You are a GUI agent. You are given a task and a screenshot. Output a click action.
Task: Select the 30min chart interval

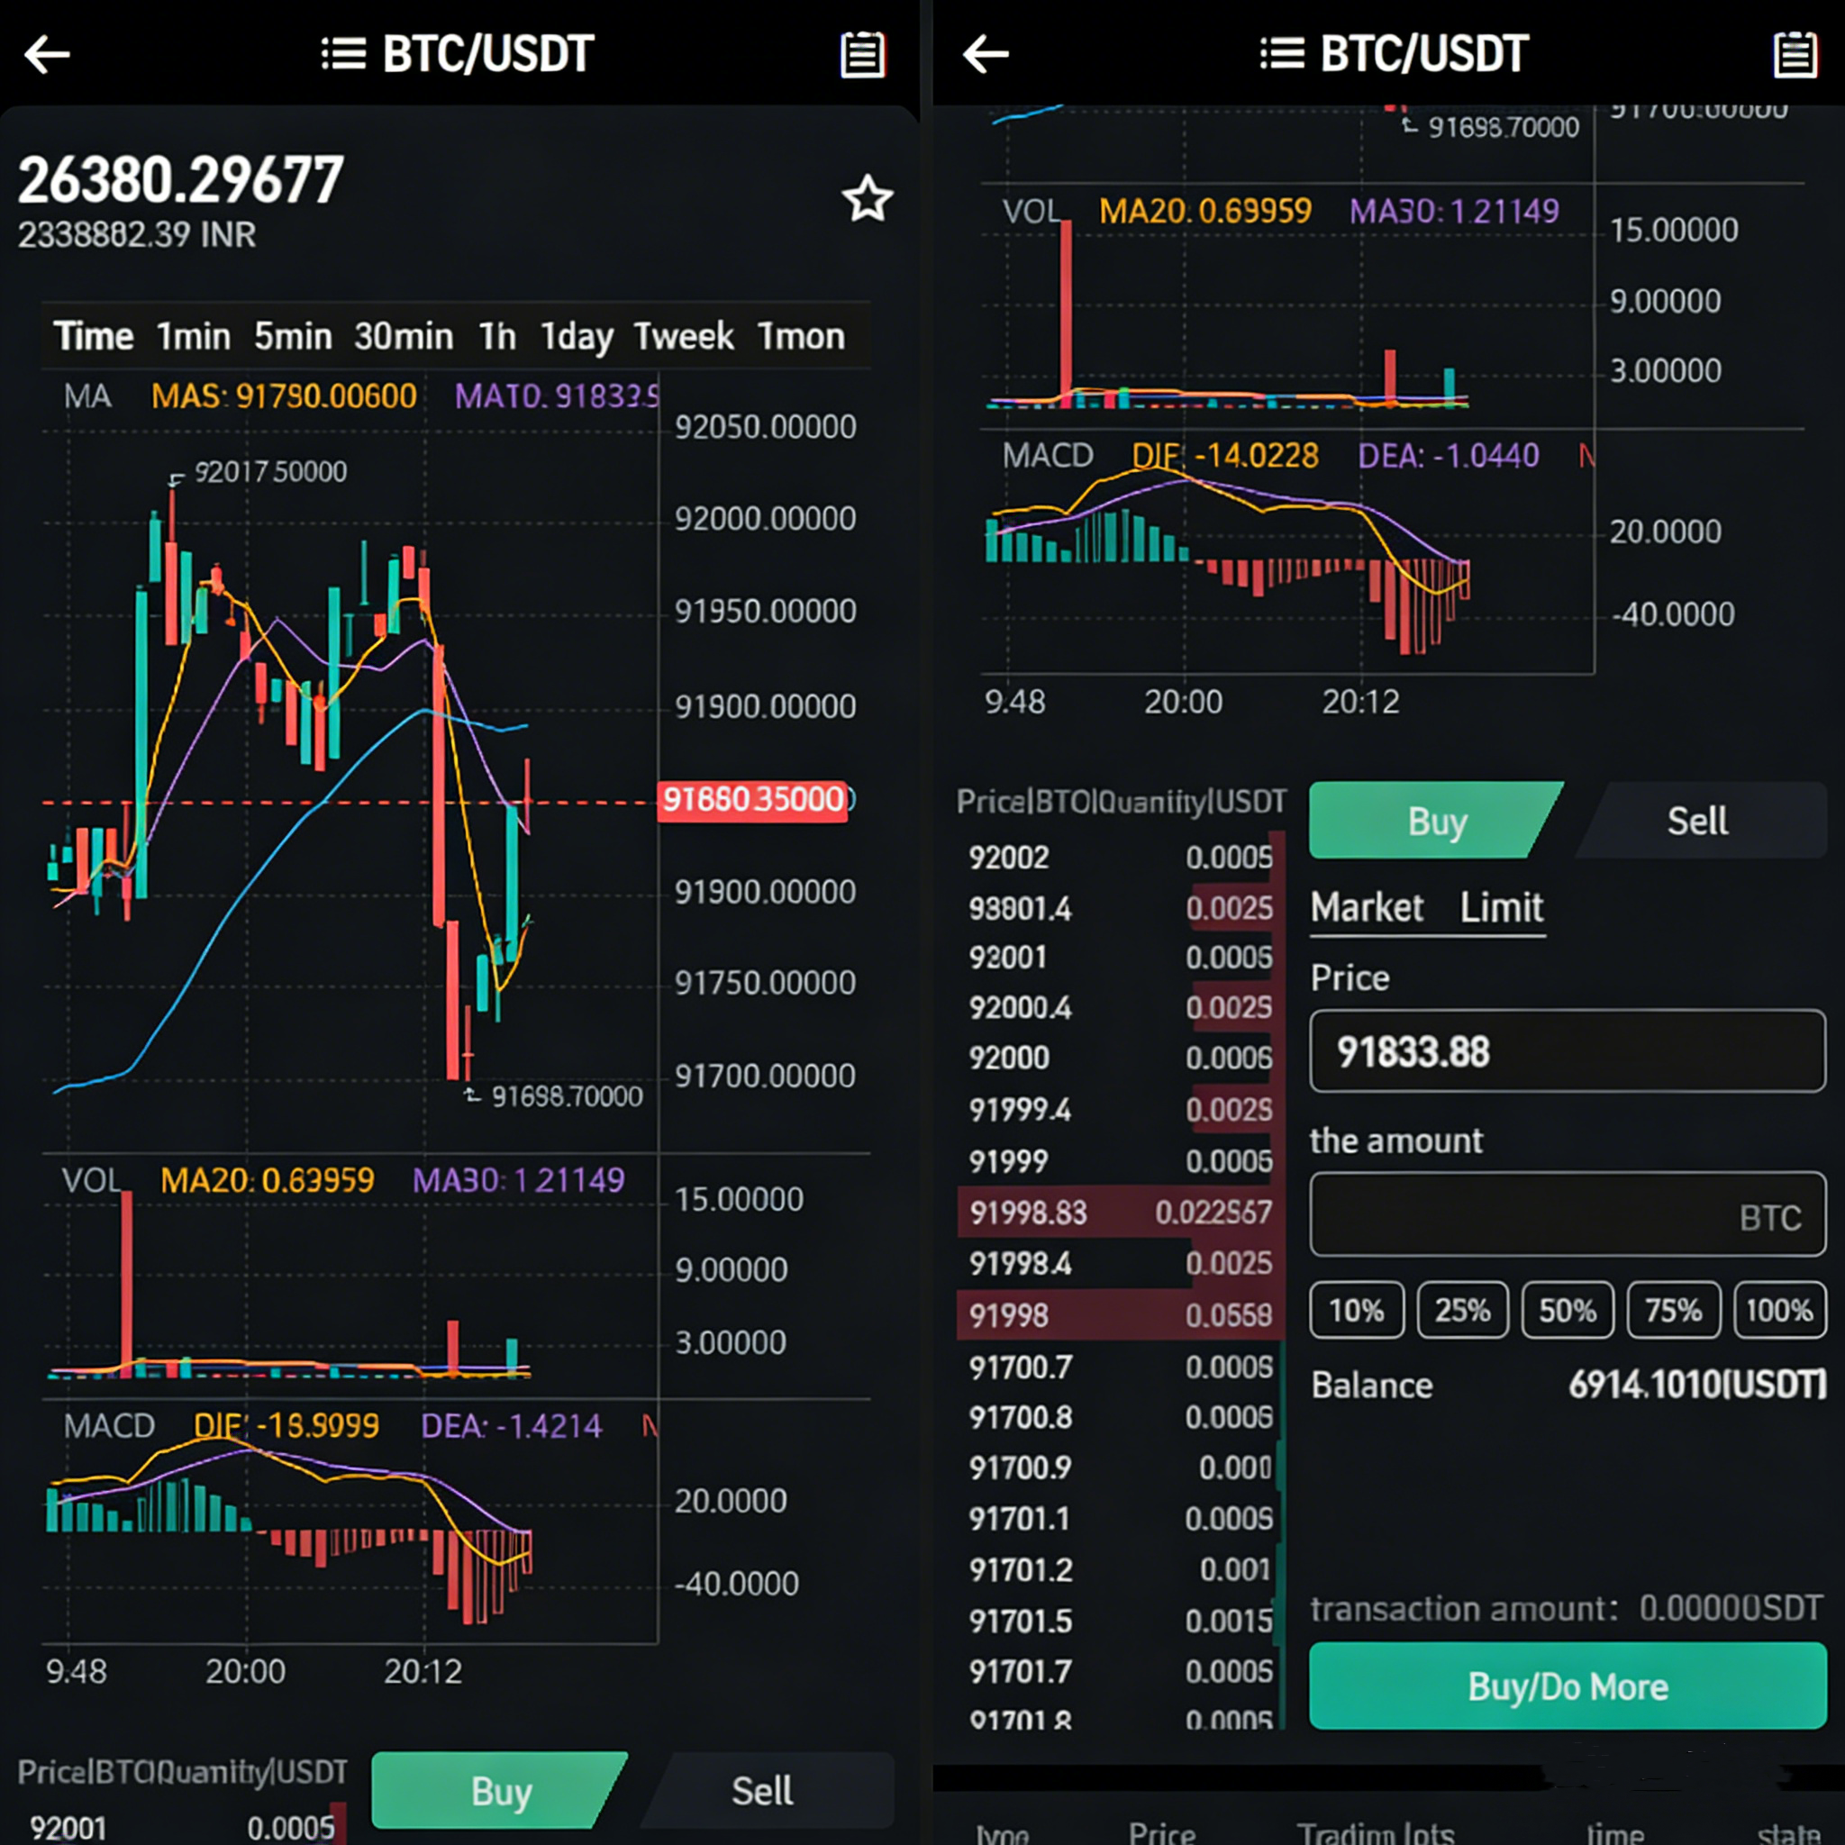[x=403, y=337]
